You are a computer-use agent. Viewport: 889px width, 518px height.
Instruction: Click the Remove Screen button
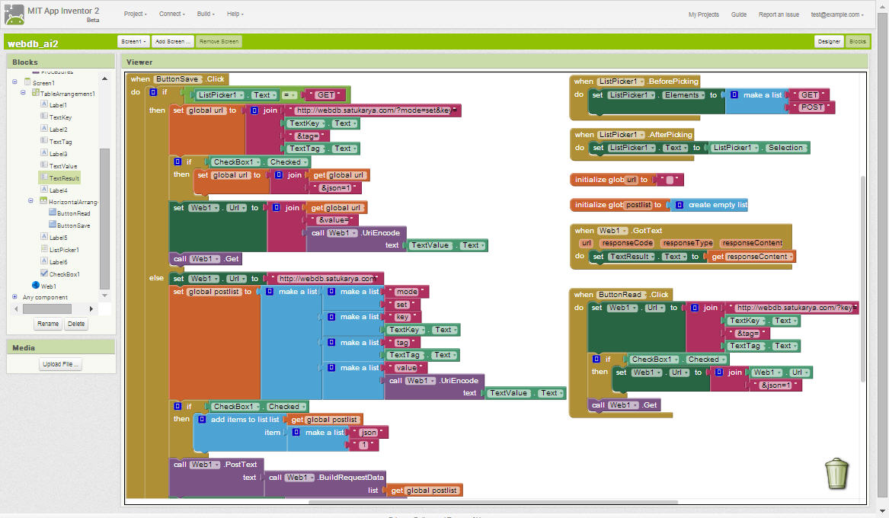[219, 41]
